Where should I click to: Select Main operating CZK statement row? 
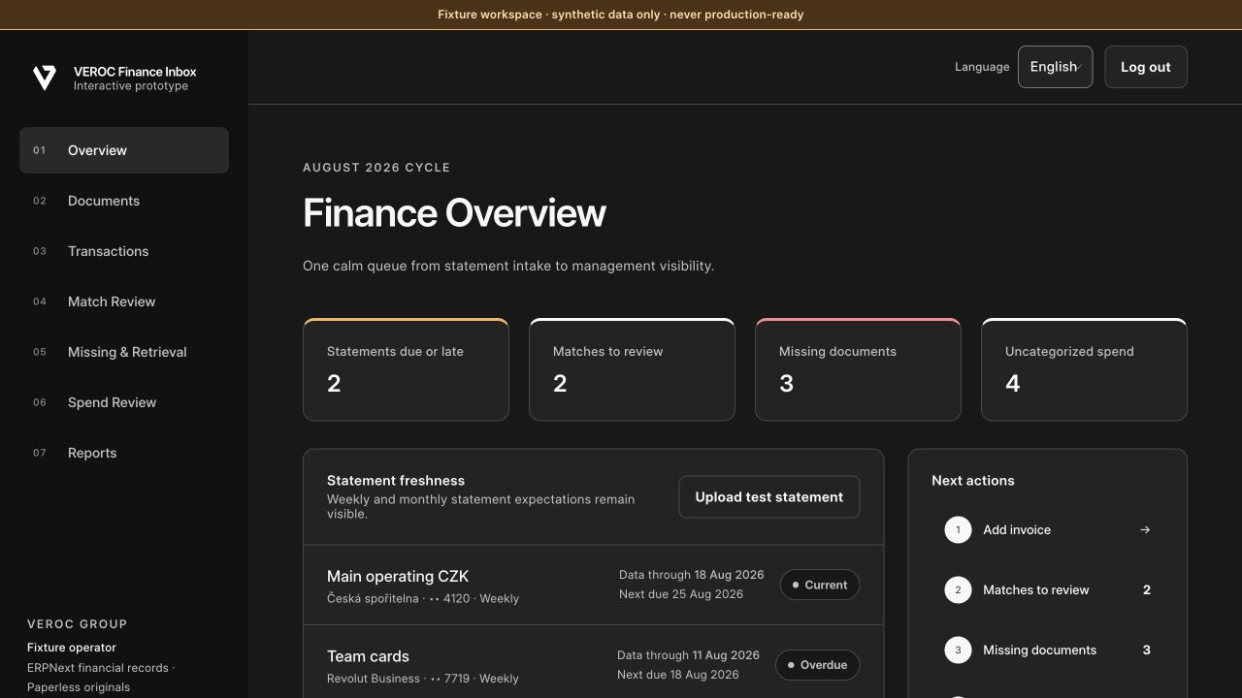[x=593, y=586]
